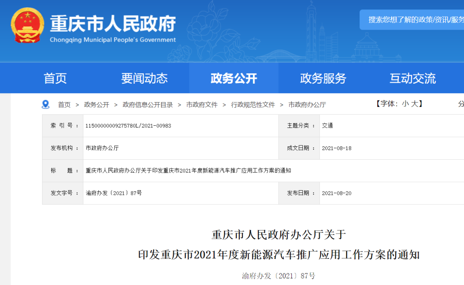Click the document heading about 新能源汽车推广应用
464x285 pixels.
pyautogui.click(x=278, y=255)
